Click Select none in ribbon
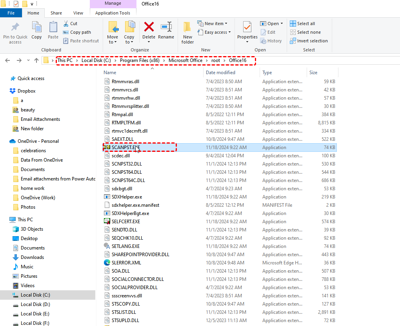This screenshot has height=326, width=400. [x=305, y=32]
